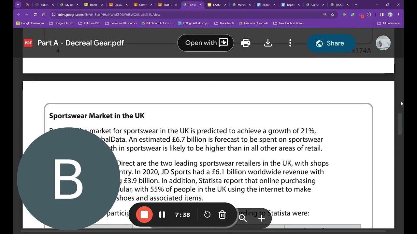View site information icon in address bar
The width and height of the screenshot is (417, 234).
53,15
